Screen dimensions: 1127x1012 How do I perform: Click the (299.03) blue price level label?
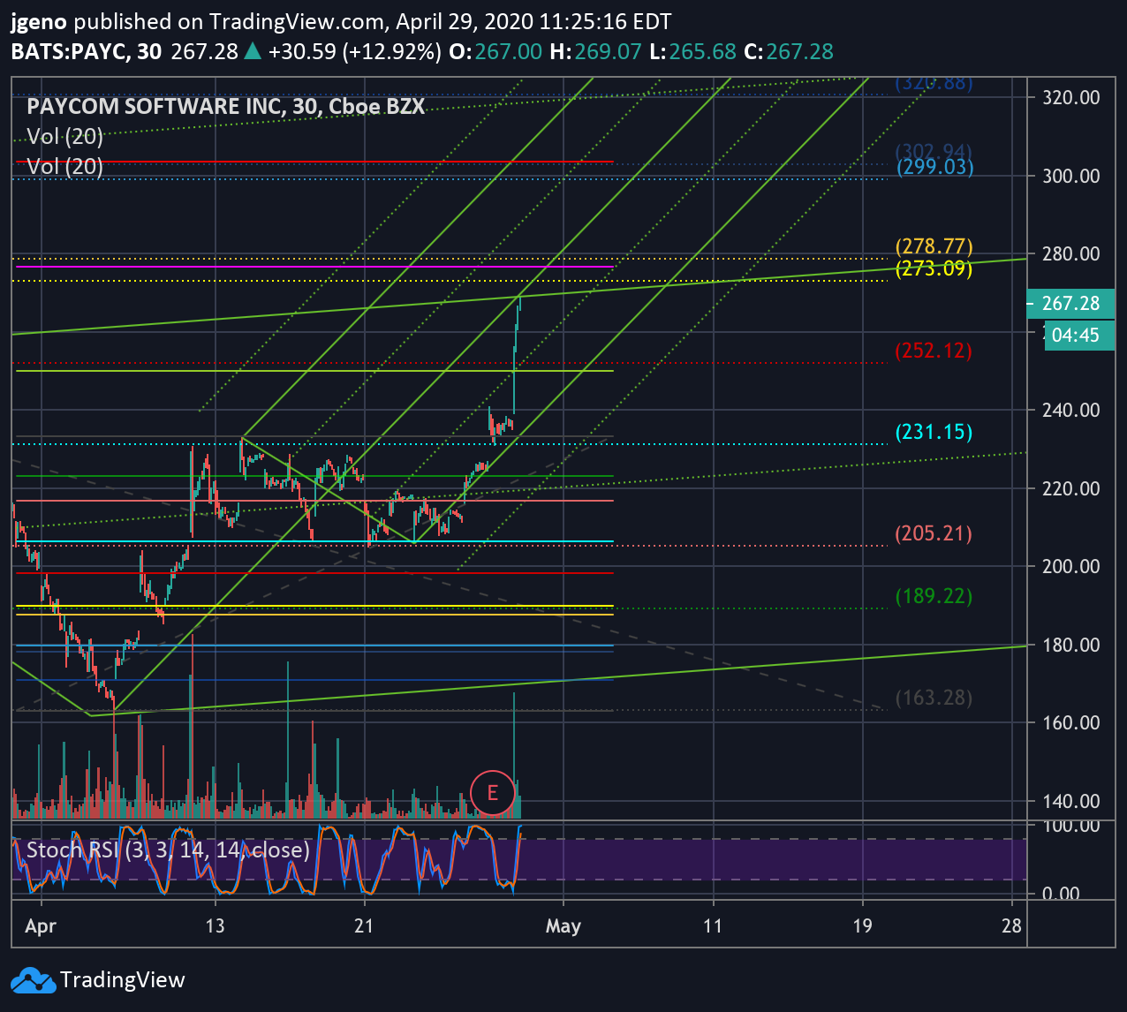(x=934, y=166)
